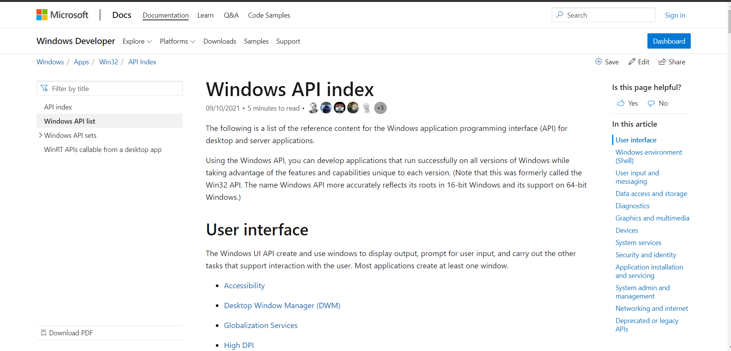Jump to Data access and storage
The height and width of the screenshot is (351, 731).
651,194
